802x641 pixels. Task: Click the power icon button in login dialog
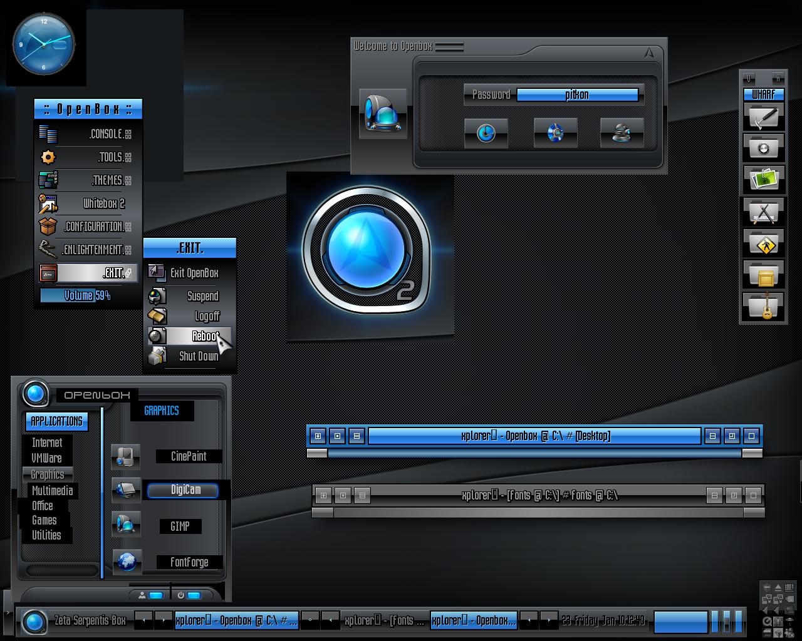486,133
